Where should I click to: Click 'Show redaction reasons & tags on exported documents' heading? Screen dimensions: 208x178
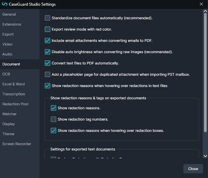click(98, 98)
